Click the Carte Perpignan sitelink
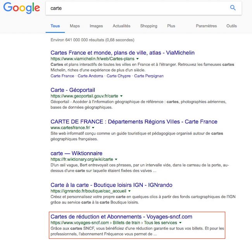This screenshot has height=240, width=252. coord(149,76)
